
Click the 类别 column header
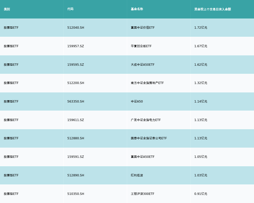coord(7,9)
